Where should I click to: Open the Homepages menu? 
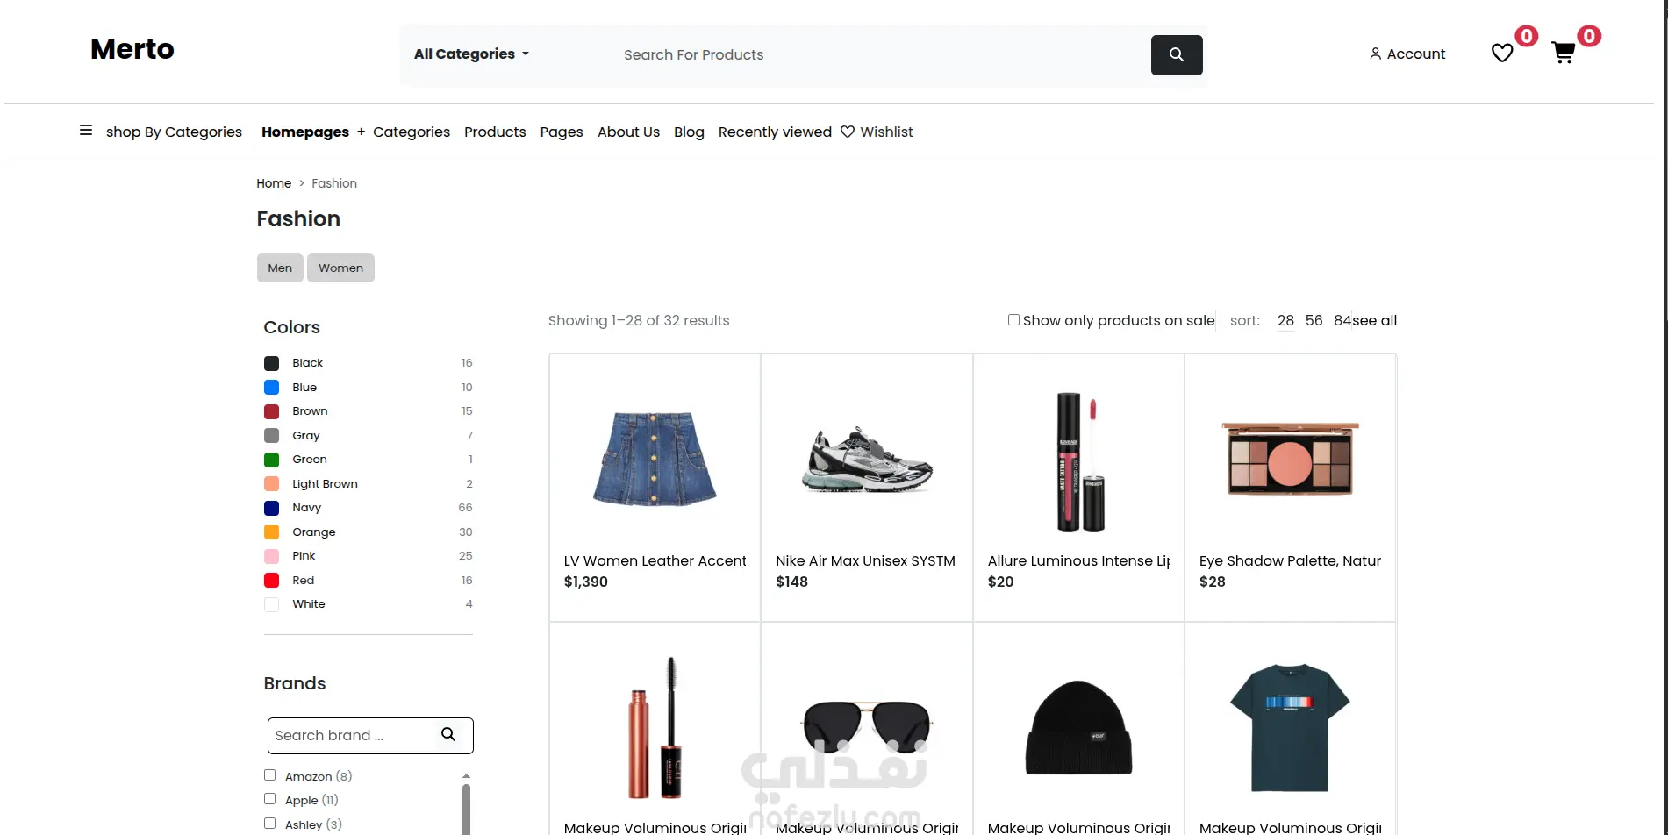tap(305, 132)
